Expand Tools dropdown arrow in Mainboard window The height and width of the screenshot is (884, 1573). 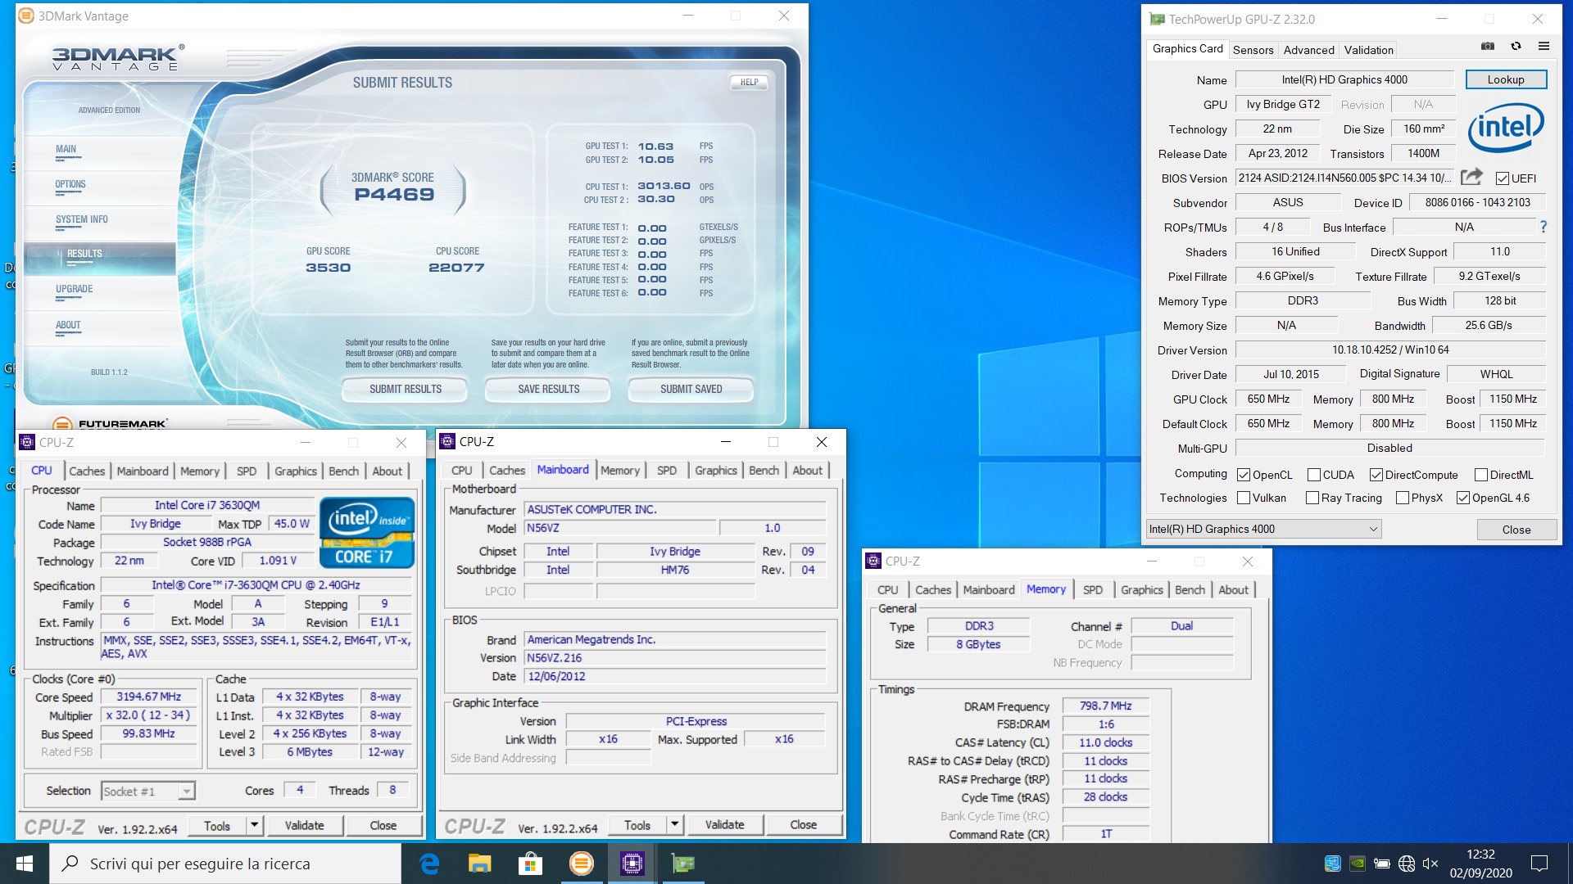coord(675,824)
